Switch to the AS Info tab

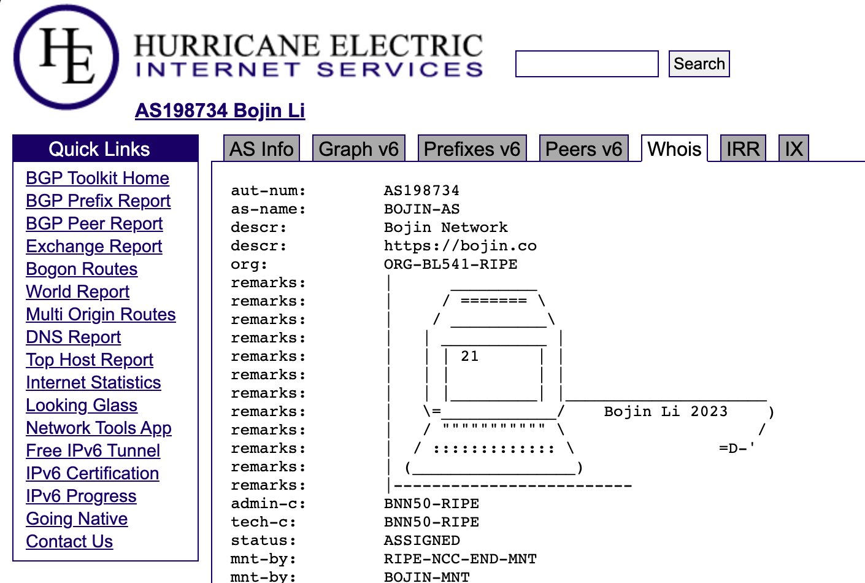click(262, 149)
